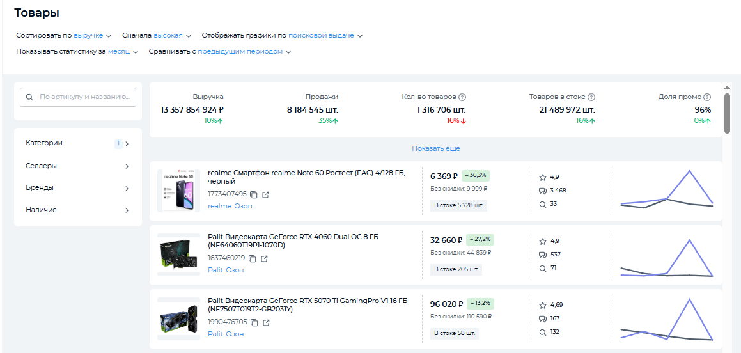Expand the Бренды filter
Viewport: 741px width, 353px height.
(77, 188)
